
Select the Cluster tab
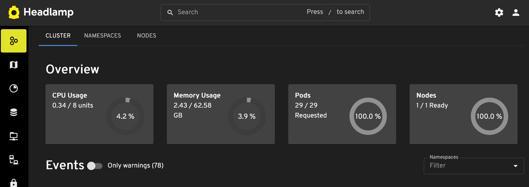click(x=58, y=36)
